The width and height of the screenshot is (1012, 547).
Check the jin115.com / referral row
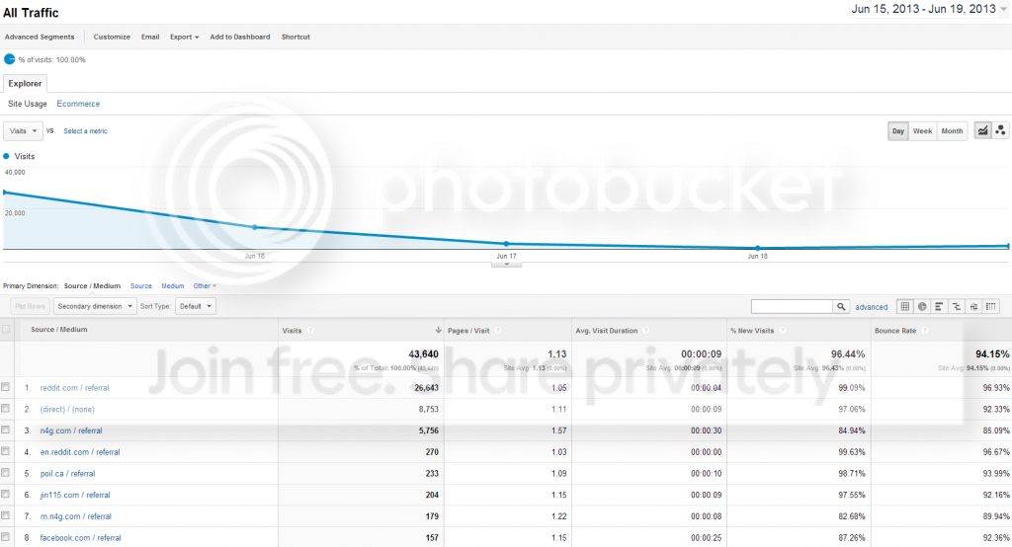coord(6,494)
